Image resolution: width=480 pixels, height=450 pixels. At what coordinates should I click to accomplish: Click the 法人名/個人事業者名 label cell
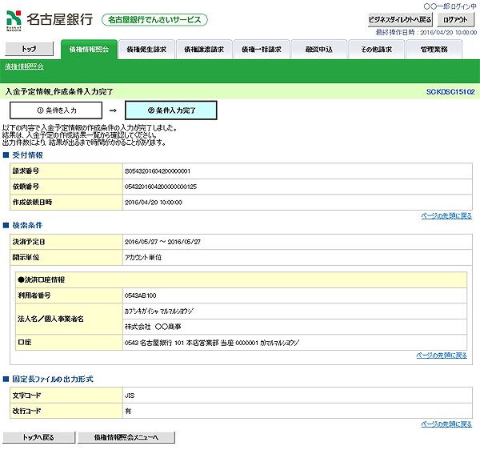[69, 319]
